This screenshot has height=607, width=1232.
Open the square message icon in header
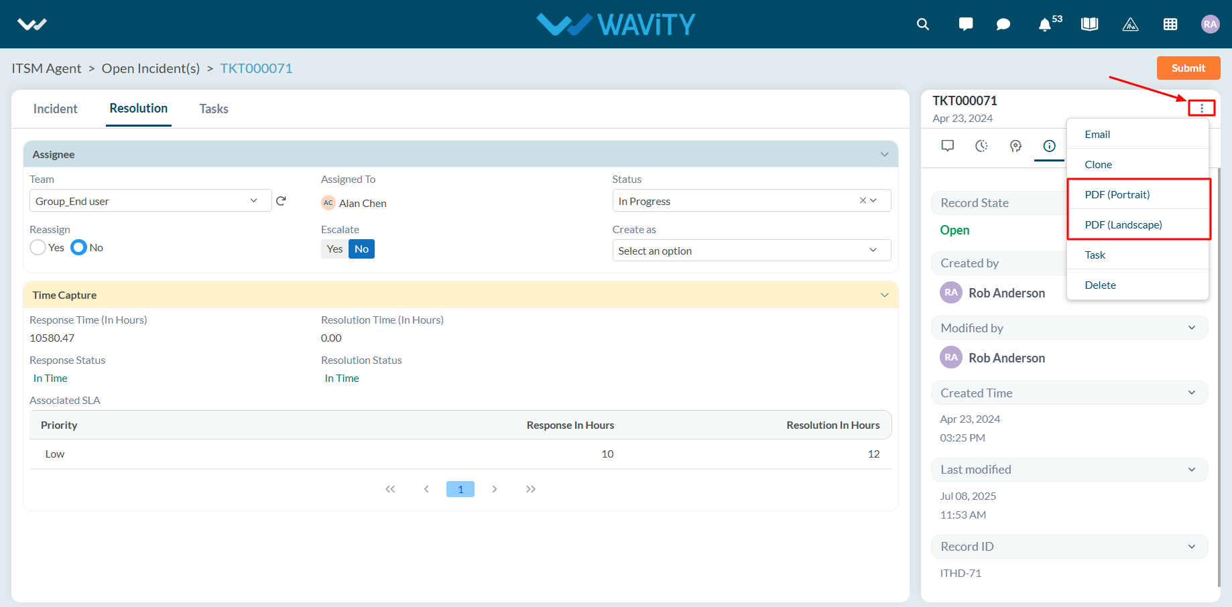coord(966,24)
